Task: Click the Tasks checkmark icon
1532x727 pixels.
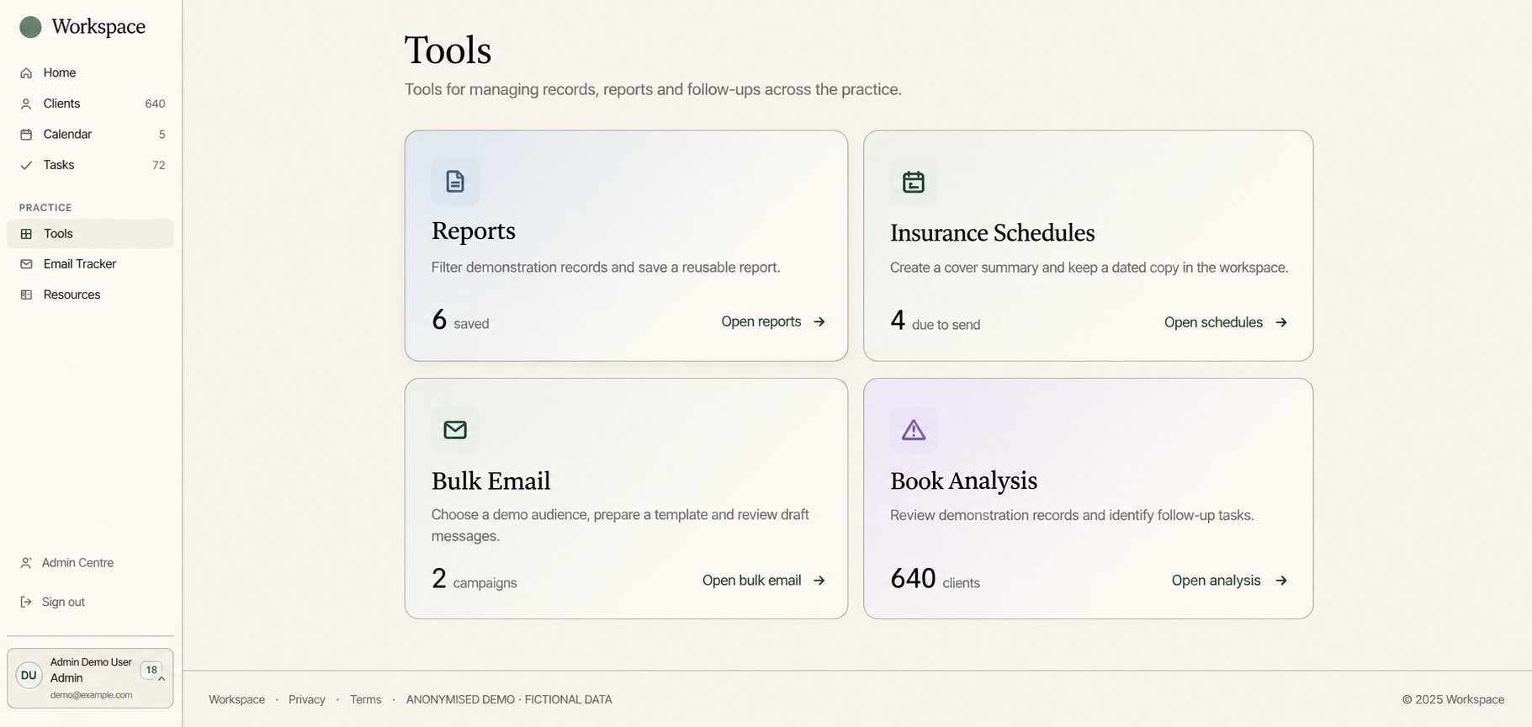Action: coord(26,165)
